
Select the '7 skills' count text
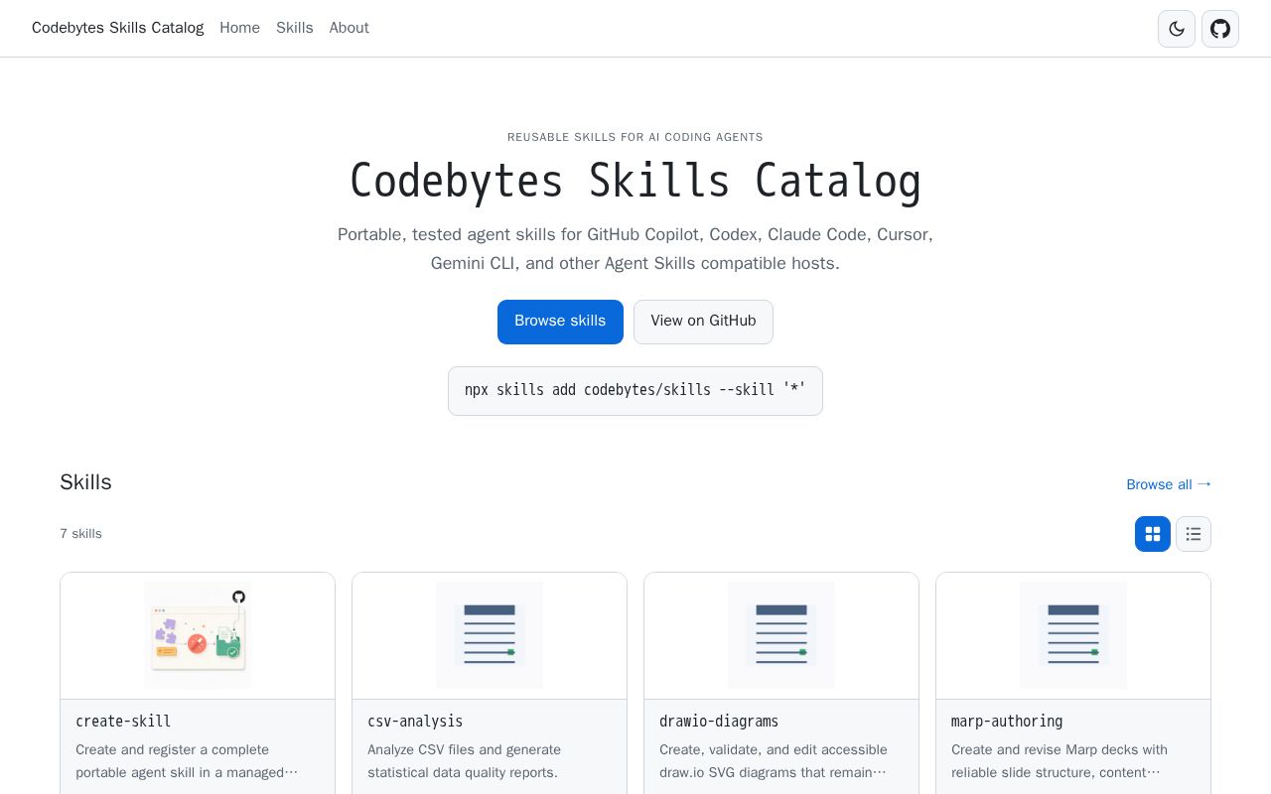[80, 534]
